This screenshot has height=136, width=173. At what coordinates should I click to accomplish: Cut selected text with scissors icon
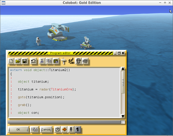tap(42, 61)
